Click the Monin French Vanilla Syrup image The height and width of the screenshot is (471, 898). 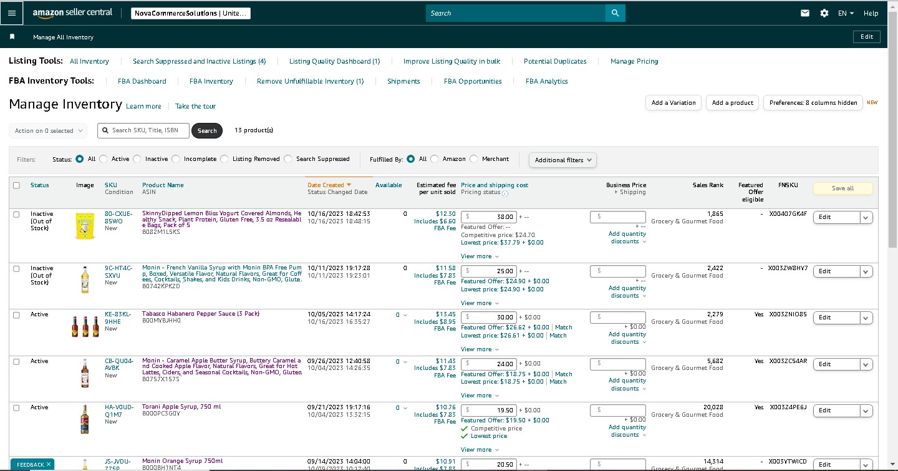point(85,280)
